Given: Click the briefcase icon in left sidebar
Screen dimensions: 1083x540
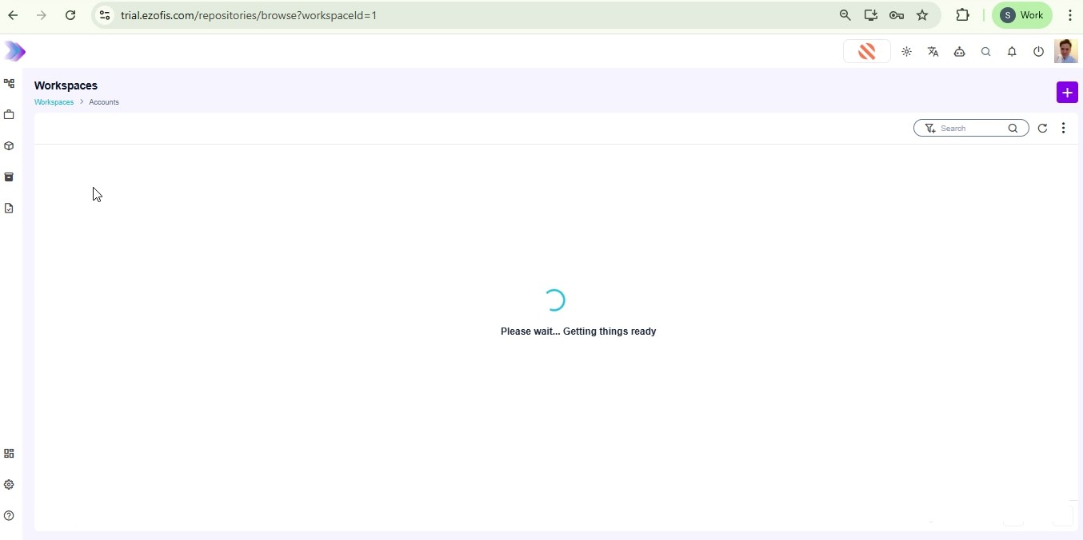Looking at the screenshot, I should click(x=10, y=115).
